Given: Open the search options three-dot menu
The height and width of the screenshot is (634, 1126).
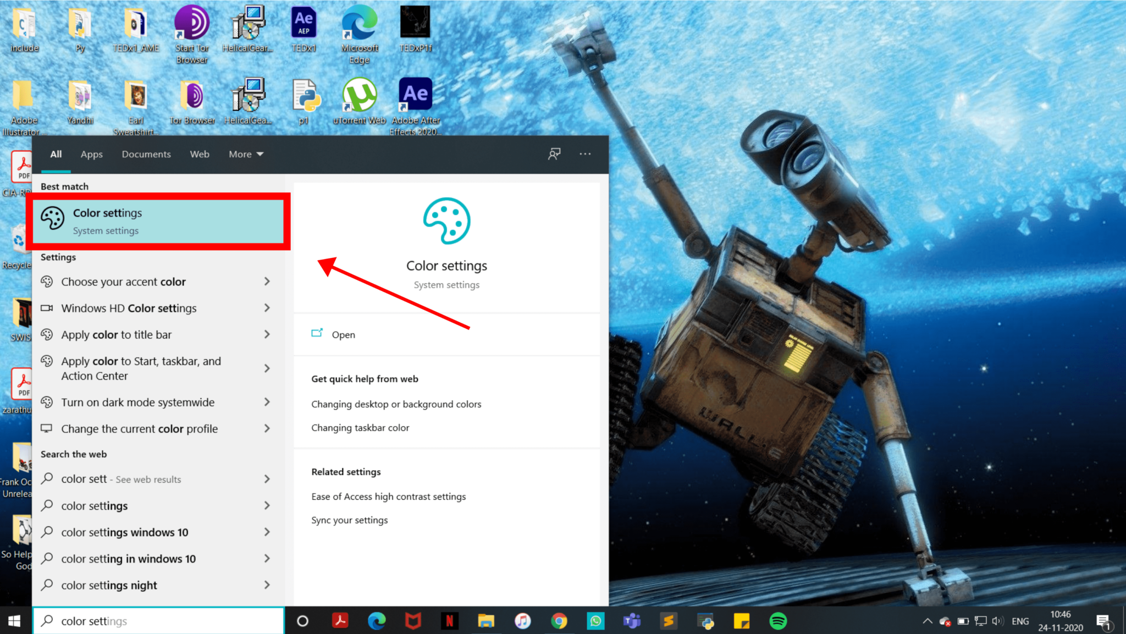Looking at the screenshot, I should 585,154.
